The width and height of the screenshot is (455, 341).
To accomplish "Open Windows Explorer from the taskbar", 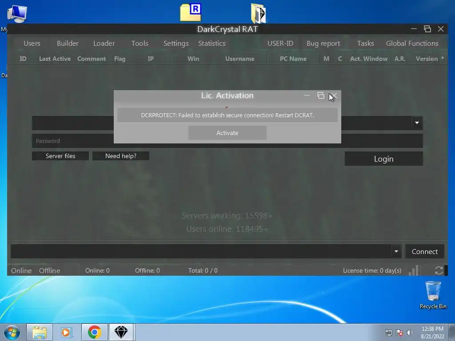I will (x=40, y=332).
